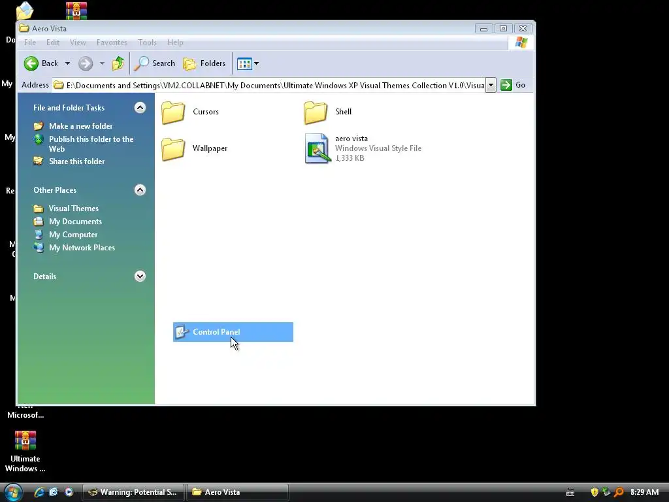
Task: Click the highlighted Control Panel item
Action: click(x=233, y=332)
